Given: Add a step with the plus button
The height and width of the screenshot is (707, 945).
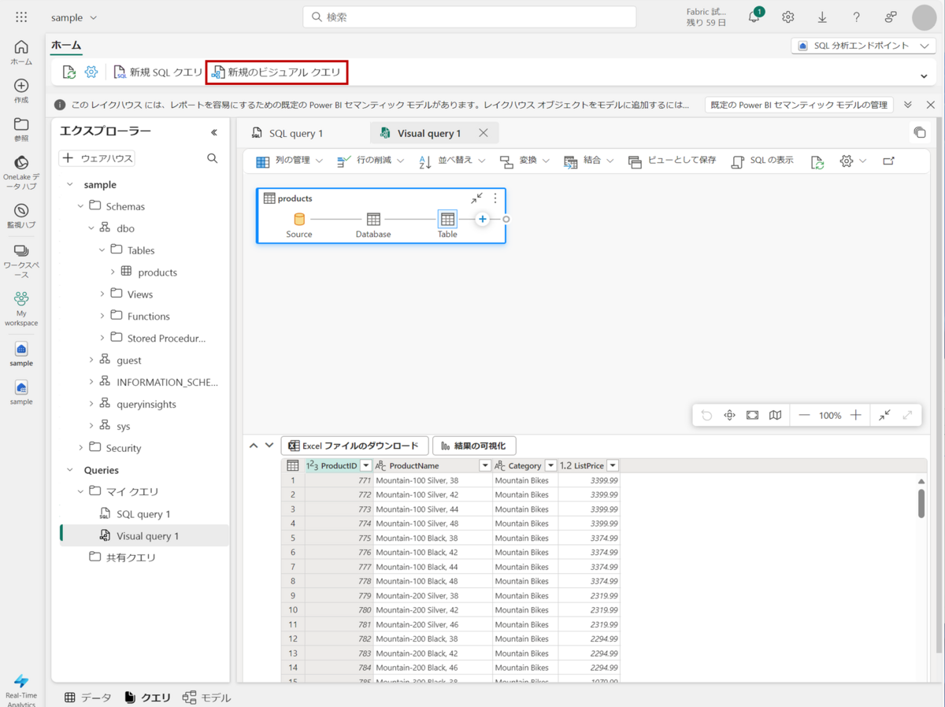Looking at the screenshot, I should [483, 219].
